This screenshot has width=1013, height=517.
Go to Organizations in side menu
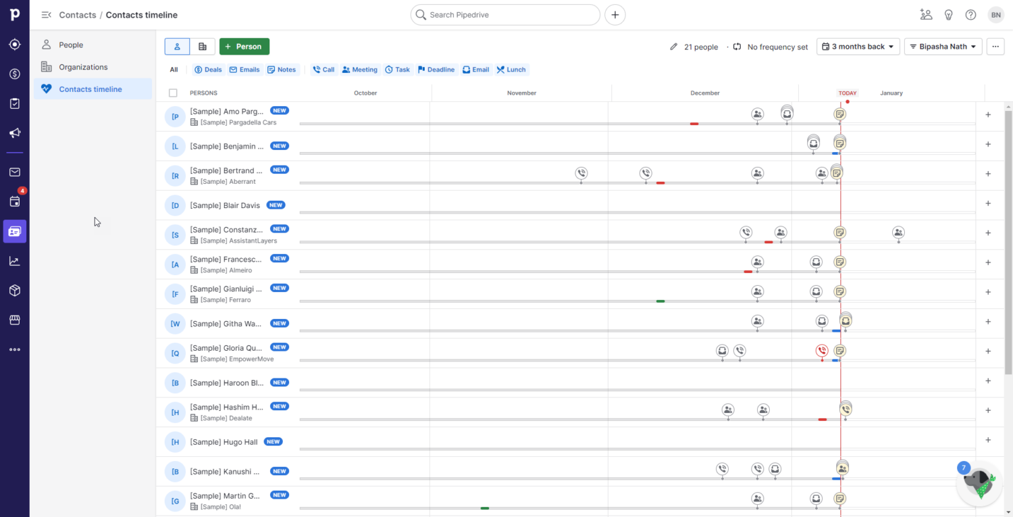(83, 67)
